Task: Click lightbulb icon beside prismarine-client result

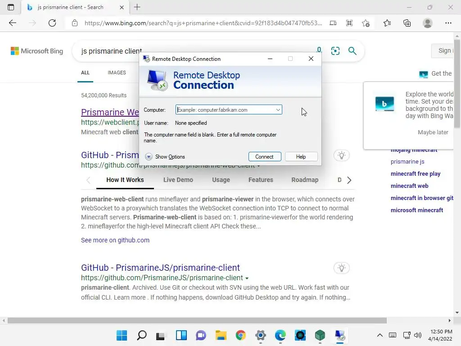Action: coord(341,268)
